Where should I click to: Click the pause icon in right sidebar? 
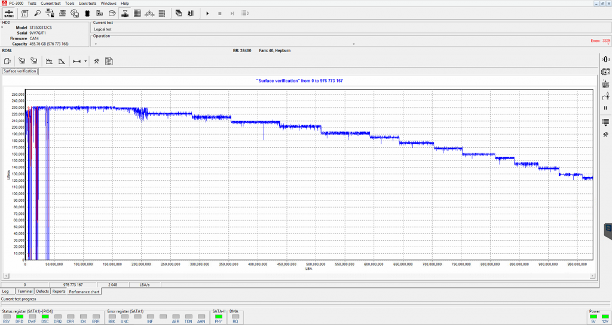point(605,108)
